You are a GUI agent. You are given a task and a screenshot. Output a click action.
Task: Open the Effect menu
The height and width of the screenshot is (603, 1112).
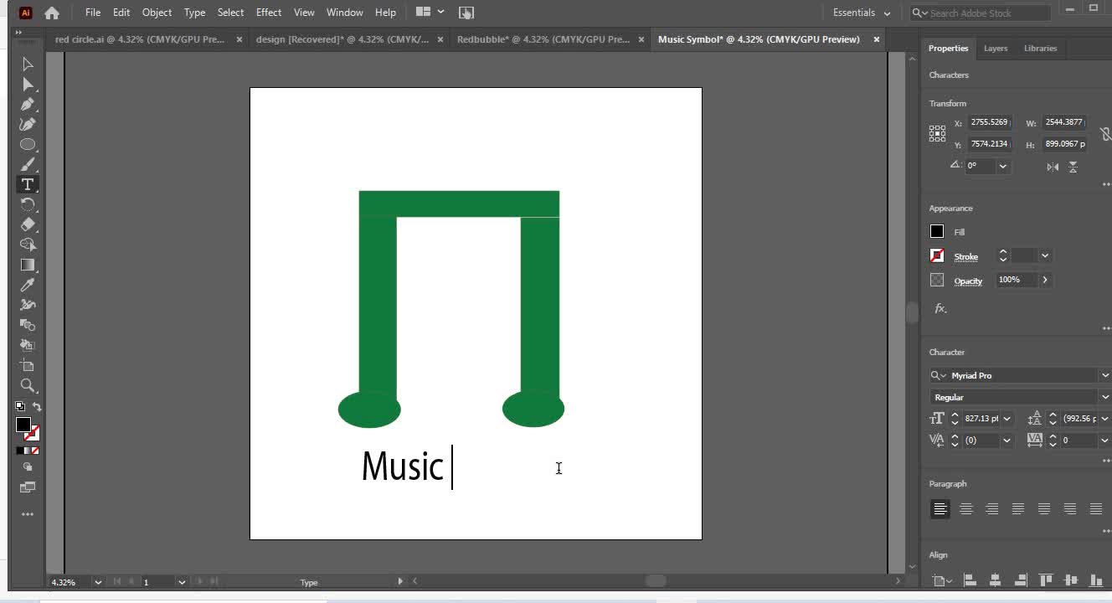coord(269,13)
